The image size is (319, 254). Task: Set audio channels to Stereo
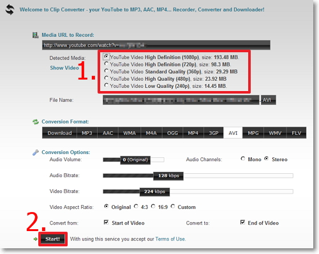pos(266,159)
